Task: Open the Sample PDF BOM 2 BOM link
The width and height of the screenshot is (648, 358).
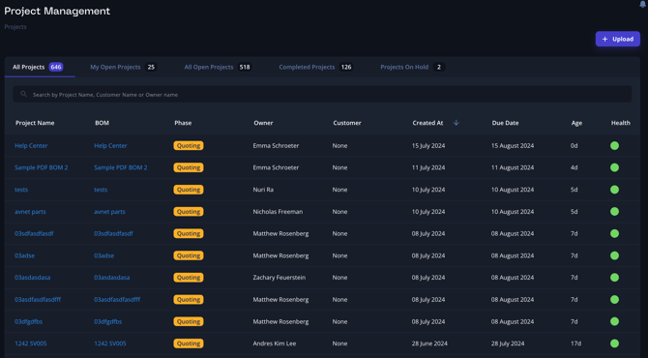Action: point(121,167)
